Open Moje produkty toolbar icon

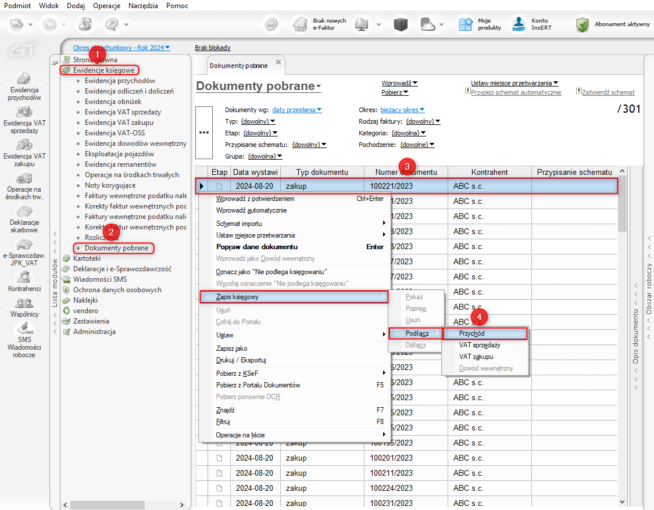coord(466,24)
